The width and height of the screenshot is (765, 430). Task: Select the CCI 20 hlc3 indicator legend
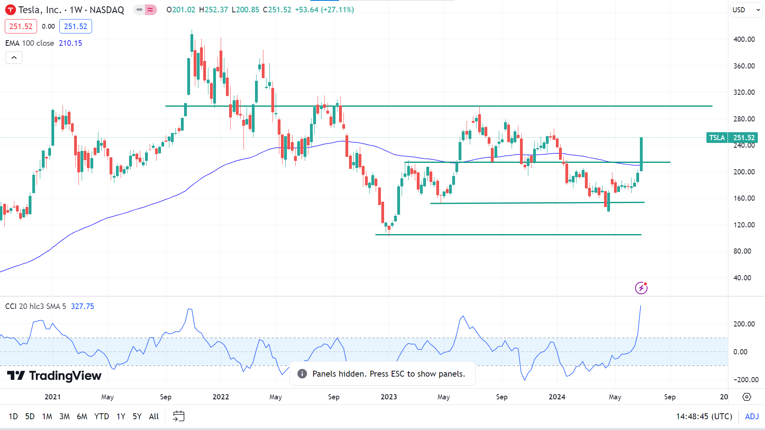click(35, 306)
